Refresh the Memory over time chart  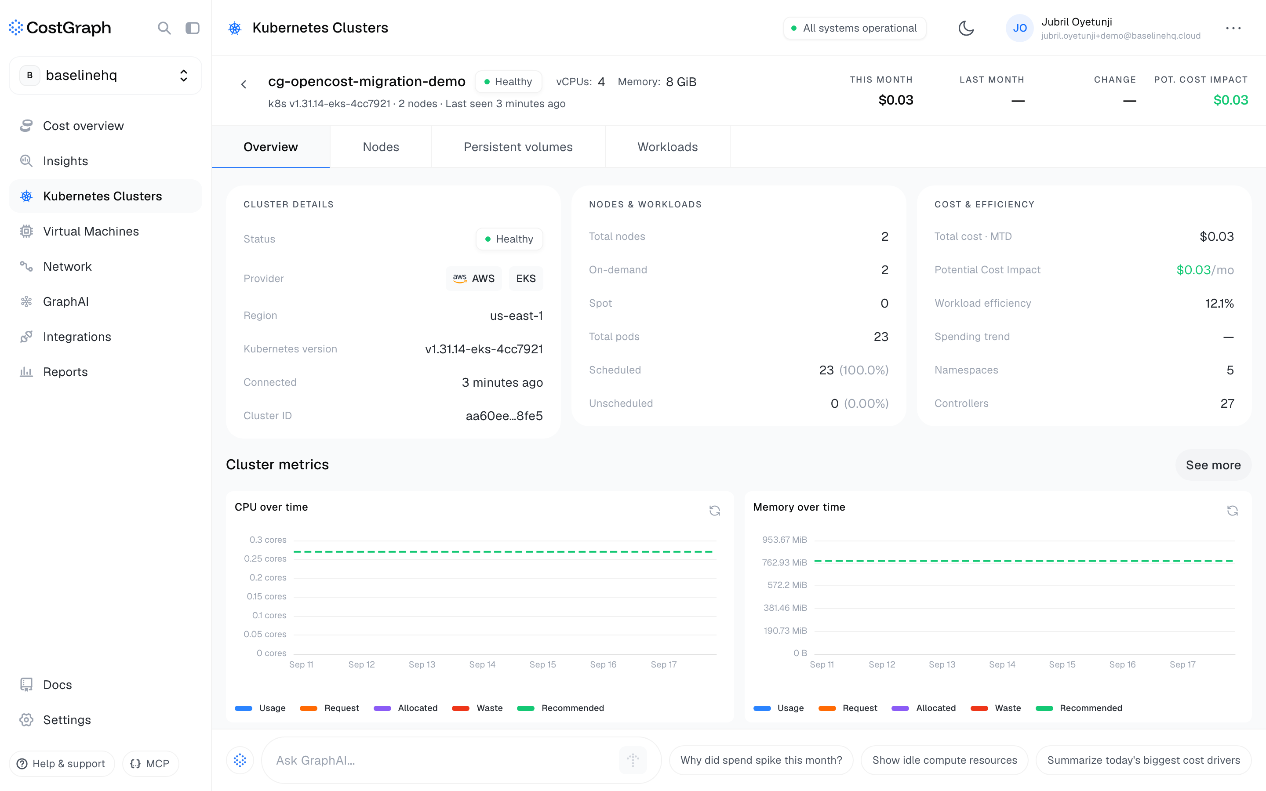[x=1233, y=511]
